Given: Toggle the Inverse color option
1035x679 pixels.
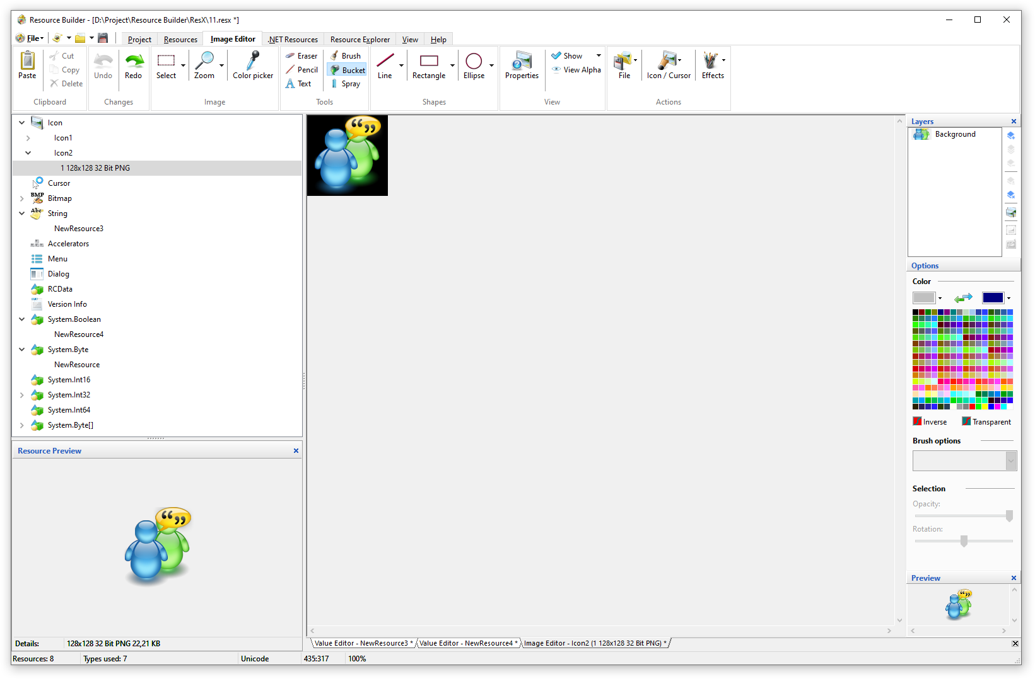Looking at the screenshot, I should (930, 422).
